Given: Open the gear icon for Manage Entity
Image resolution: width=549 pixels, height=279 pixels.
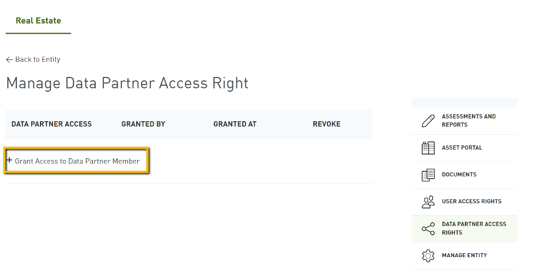Looking at the screenshot, I should coord(428,256).
